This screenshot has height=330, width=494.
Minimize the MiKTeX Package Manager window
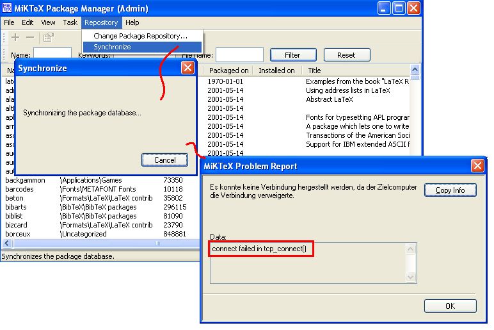tap(384, 8)
